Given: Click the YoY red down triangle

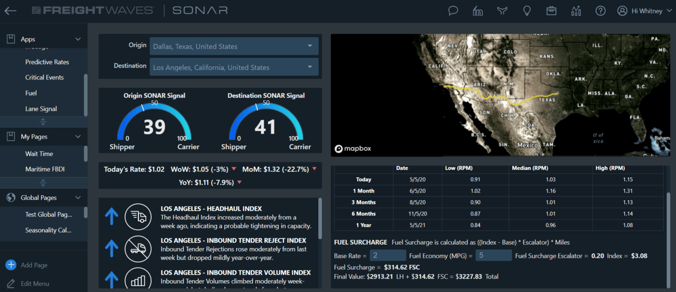Looking at the screenshot, I should (240, 182).
